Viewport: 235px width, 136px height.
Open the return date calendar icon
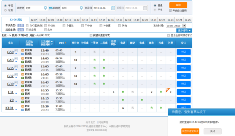(145, 8)
